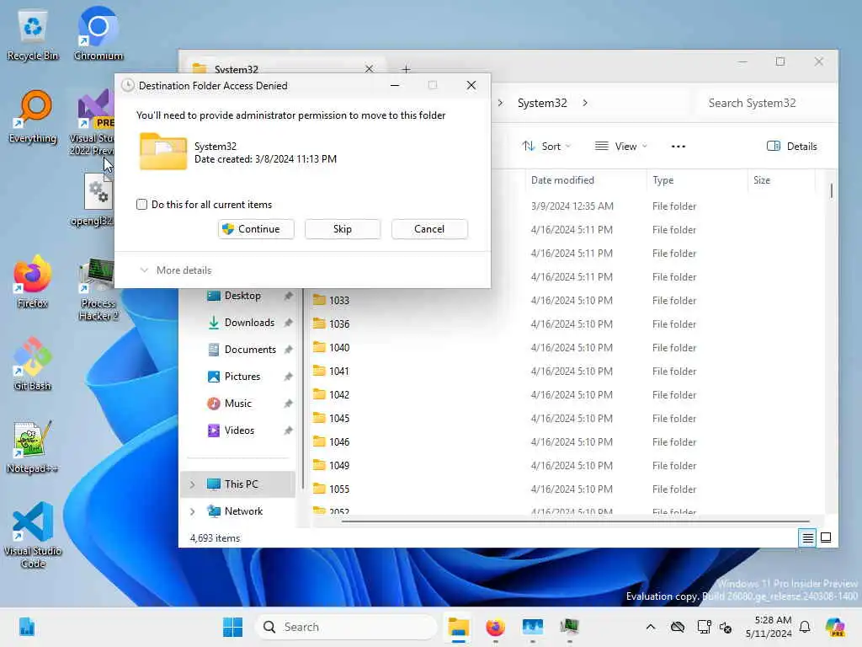Click the Windows Start button
The width and height of the screenshot is (862, 647).
[x=232, y=627]
